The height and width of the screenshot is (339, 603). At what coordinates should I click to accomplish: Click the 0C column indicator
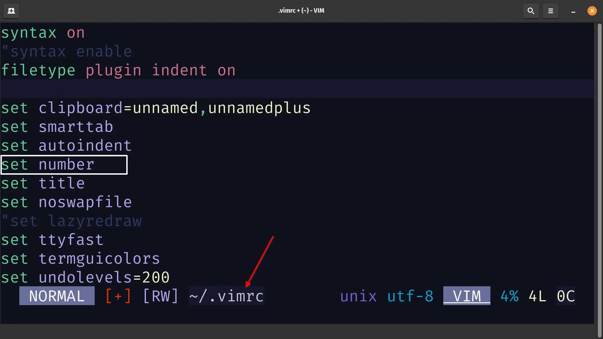(566, 296)
